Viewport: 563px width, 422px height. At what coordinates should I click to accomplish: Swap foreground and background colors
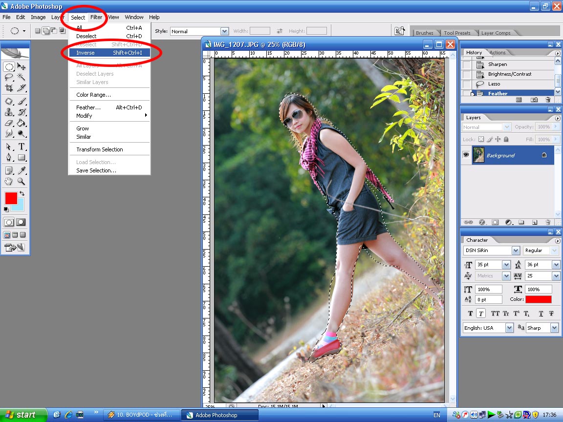pos(22,193)
